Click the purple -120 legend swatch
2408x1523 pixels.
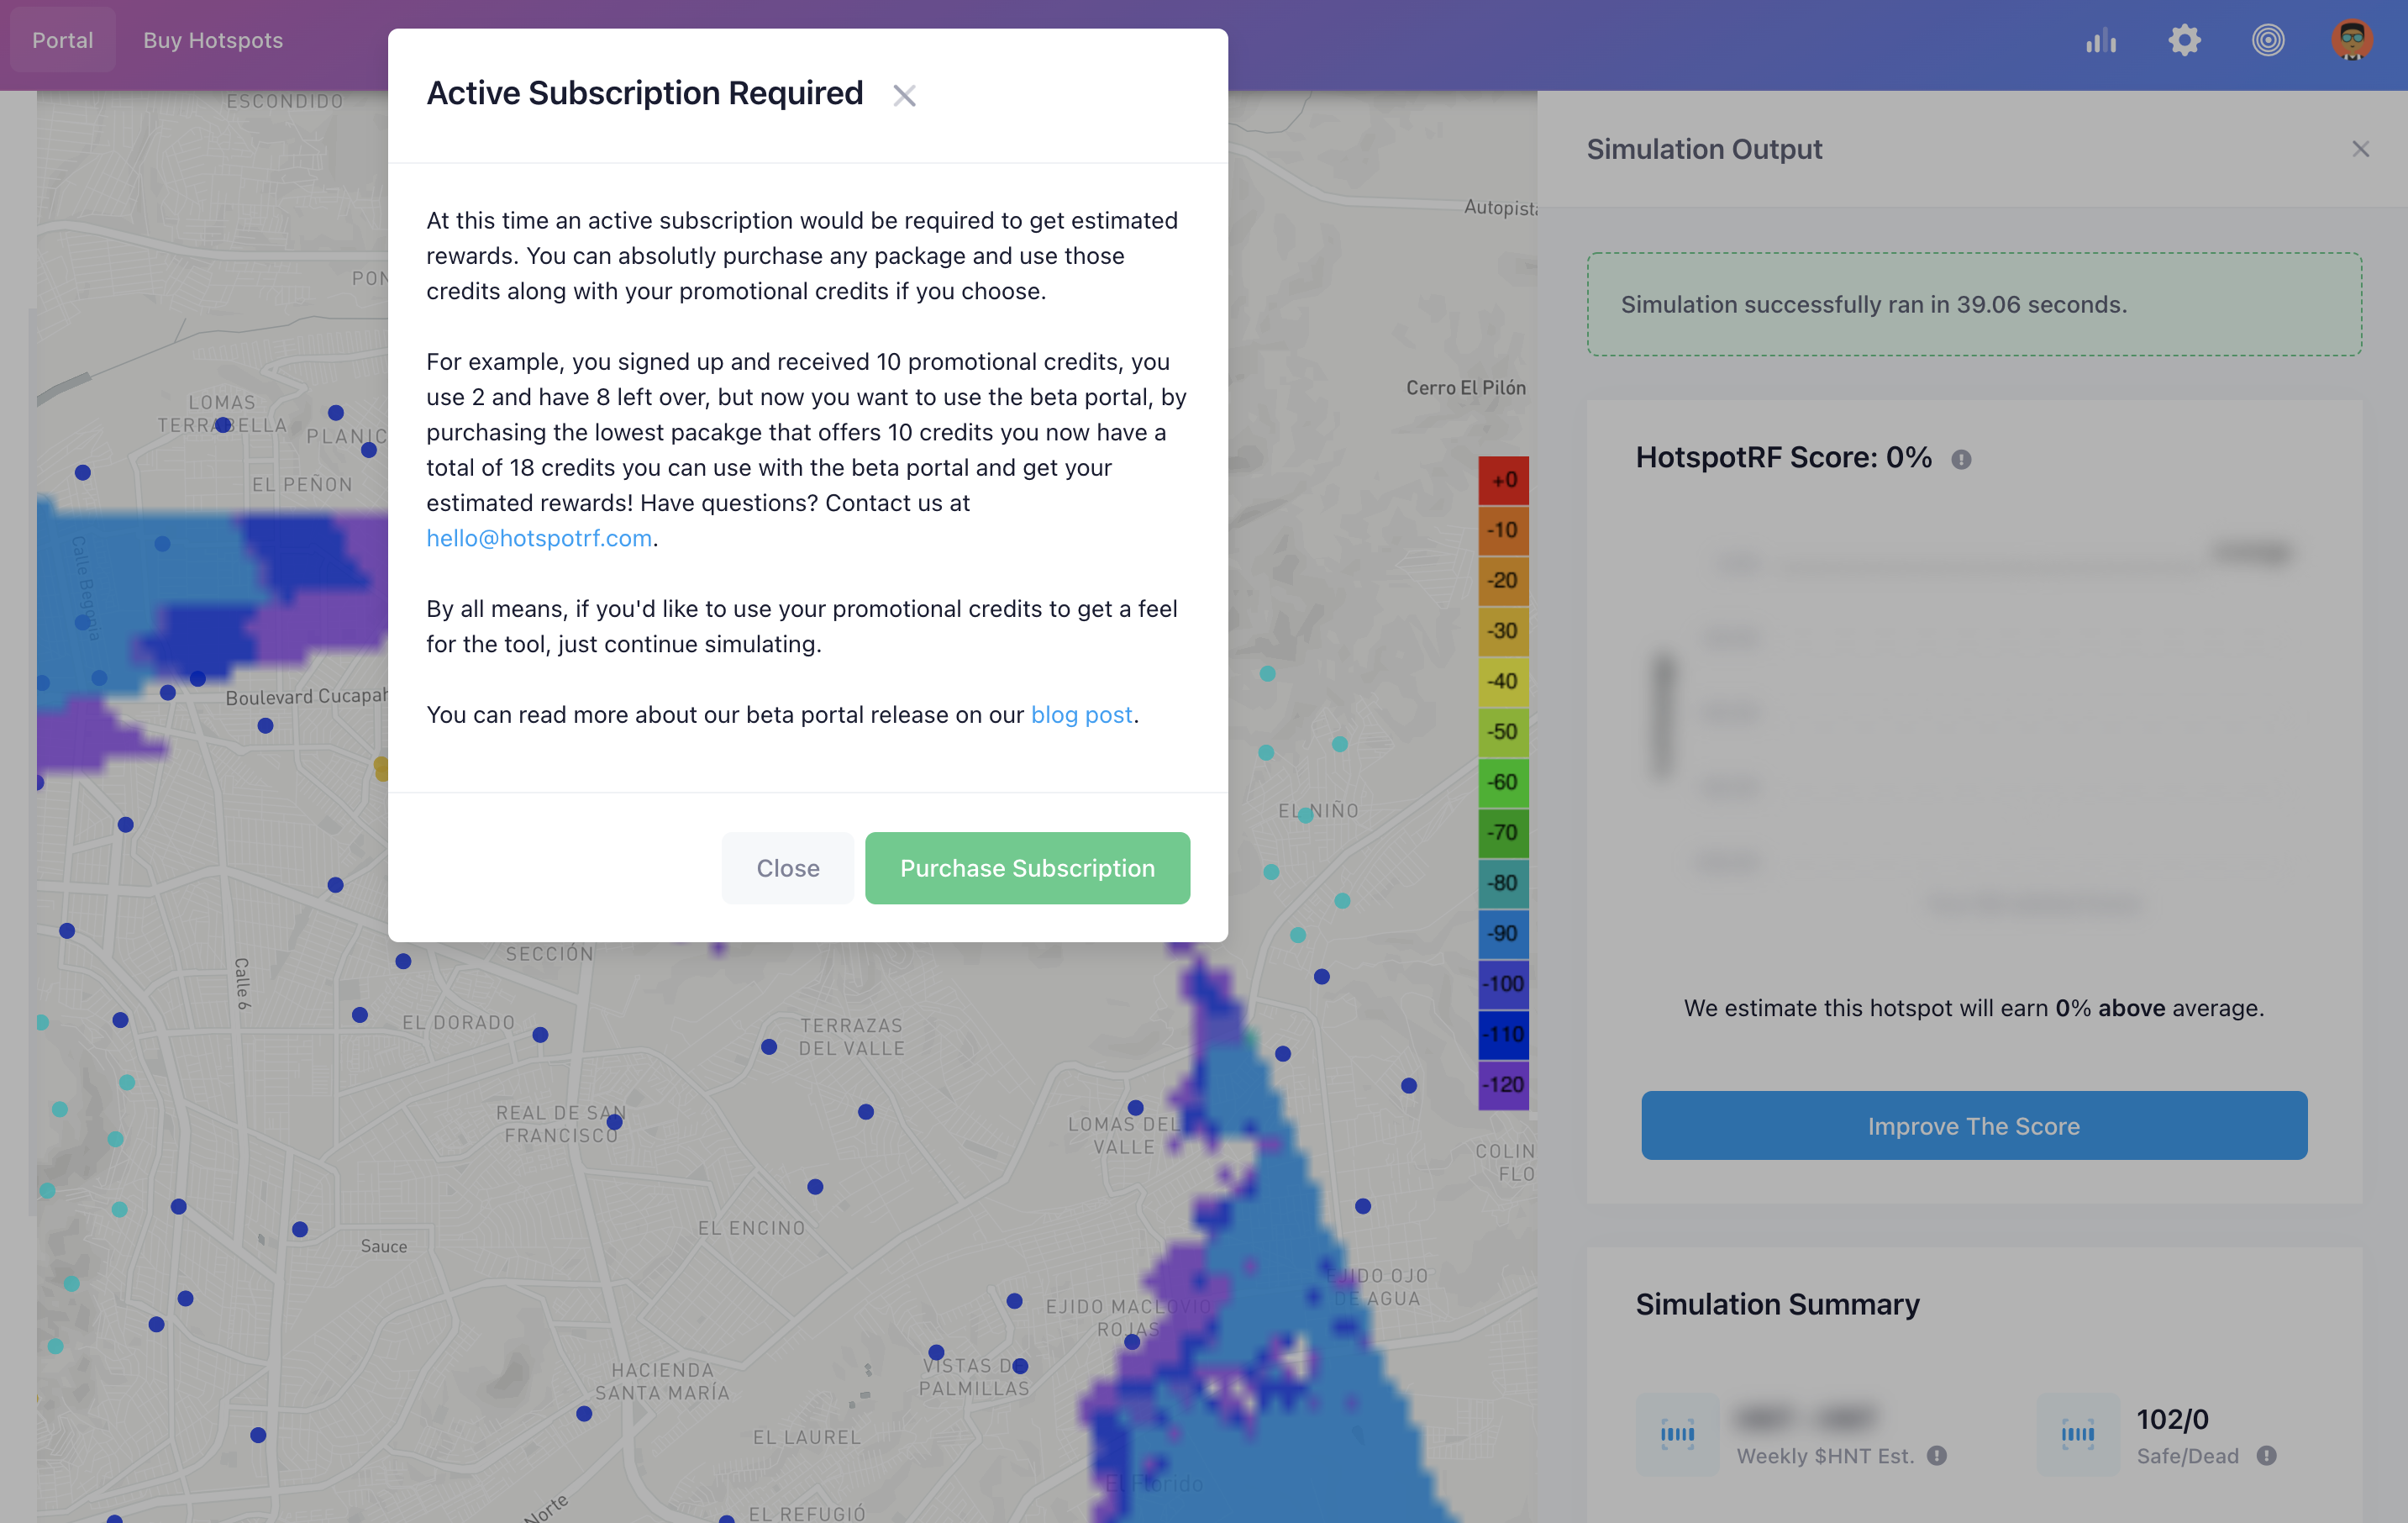pyautogui.click(x=1503, y=1085)
